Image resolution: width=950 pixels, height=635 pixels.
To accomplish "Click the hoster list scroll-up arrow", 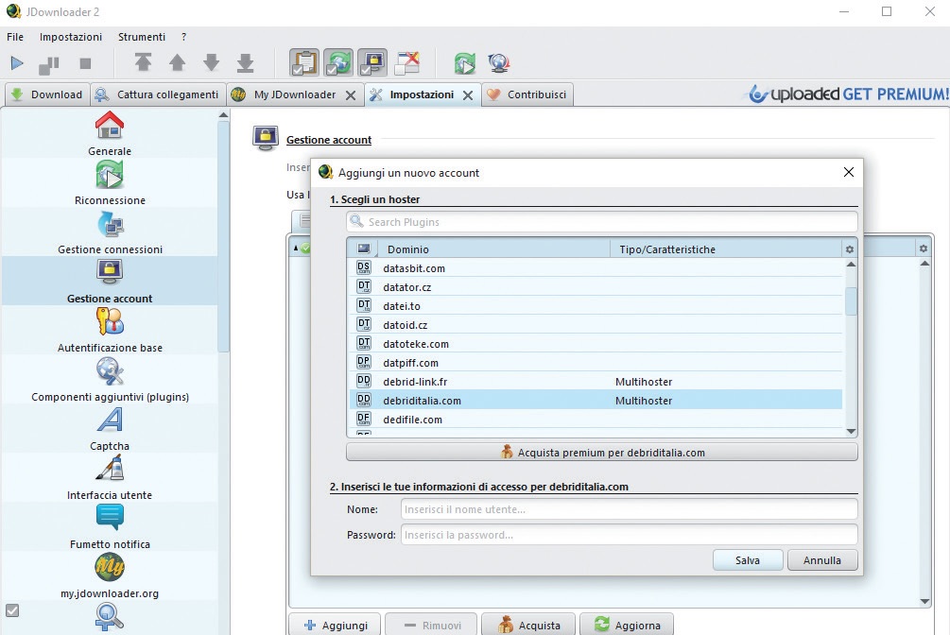I will pyautogui.click(x=851, y=265).
